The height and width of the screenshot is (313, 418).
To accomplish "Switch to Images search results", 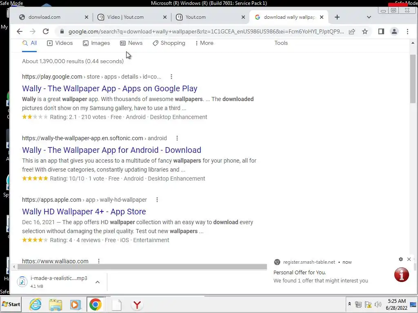I will click(x=96, y=43).
